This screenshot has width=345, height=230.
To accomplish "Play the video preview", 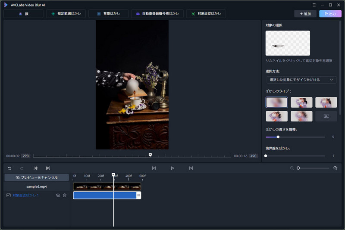I will pos(172,168).
